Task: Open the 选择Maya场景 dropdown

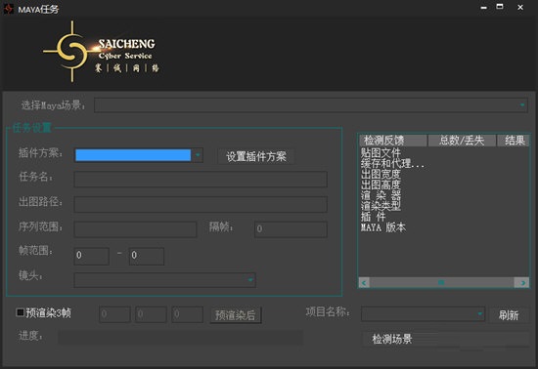Action: (311, 105)
